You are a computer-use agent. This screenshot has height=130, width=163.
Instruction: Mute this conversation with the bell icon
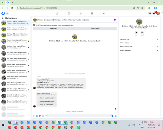click(x=136, y=32)
